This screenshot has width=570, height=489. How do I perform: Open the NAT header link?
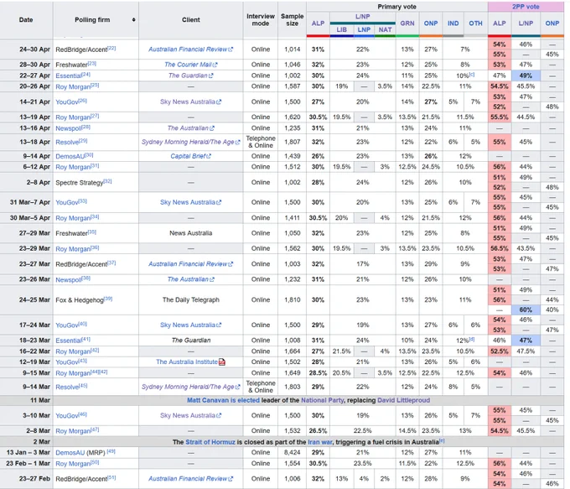coord(385,30)
